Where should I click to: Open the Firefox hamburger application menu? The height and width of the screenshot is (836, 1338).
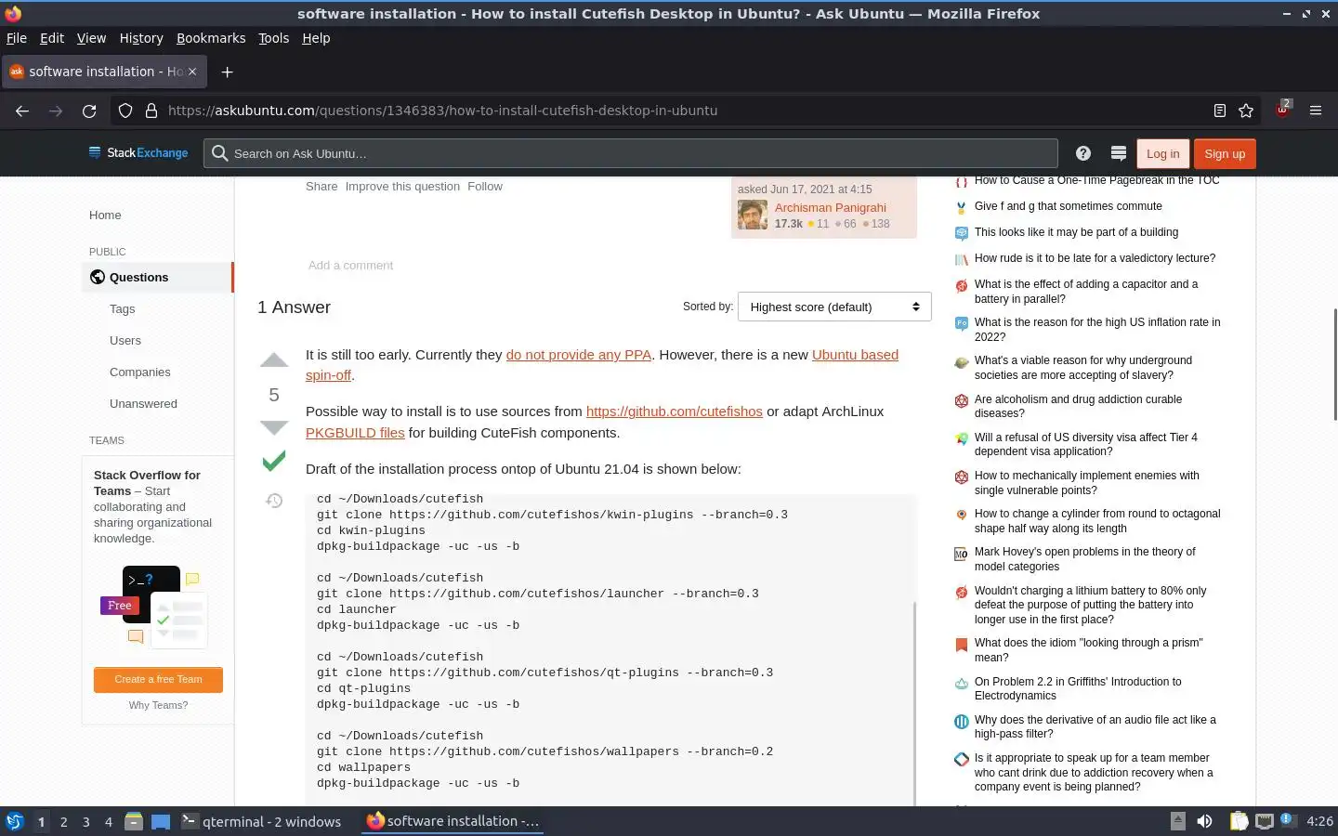click(x=1316, y=111)
